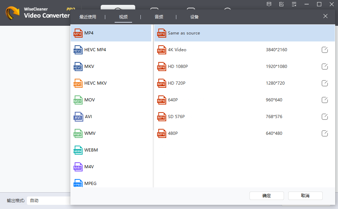Select the 4K Video preset
Viewport: 338px width, 209px height.
(x=245, y=50)
